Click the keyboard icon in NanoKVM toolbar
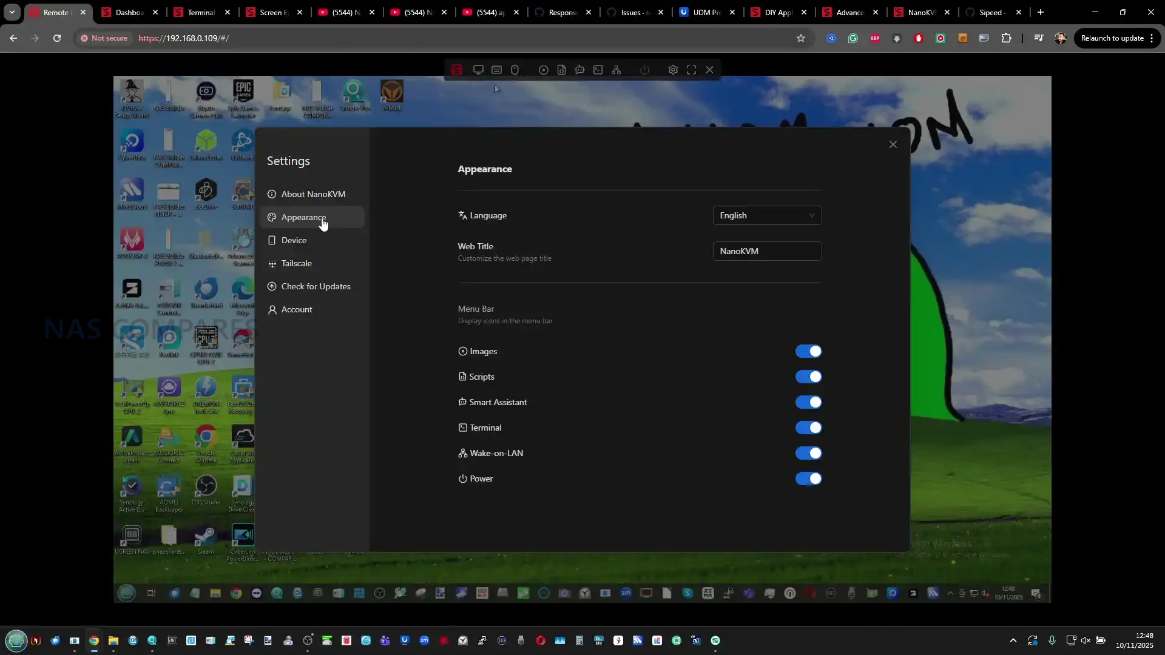 pyautogui.click(x=496, y=70)
